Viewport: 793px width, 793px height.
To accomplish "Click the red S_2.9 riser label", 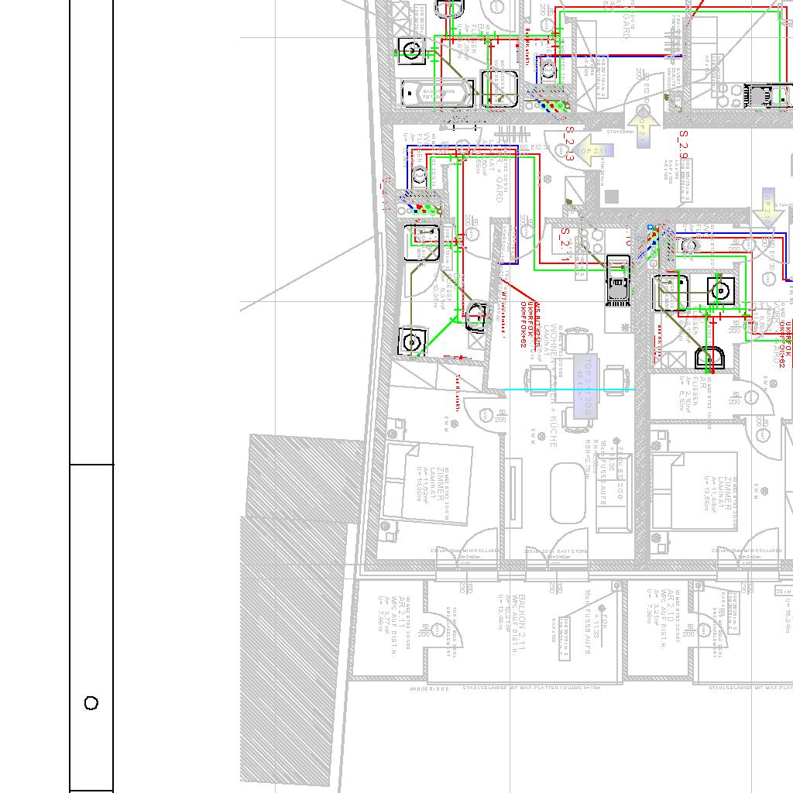I will tap(683, 144).
